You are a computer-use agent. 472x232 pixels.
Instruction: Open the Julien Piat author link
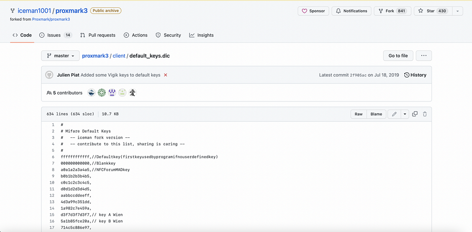click(68, 75)
